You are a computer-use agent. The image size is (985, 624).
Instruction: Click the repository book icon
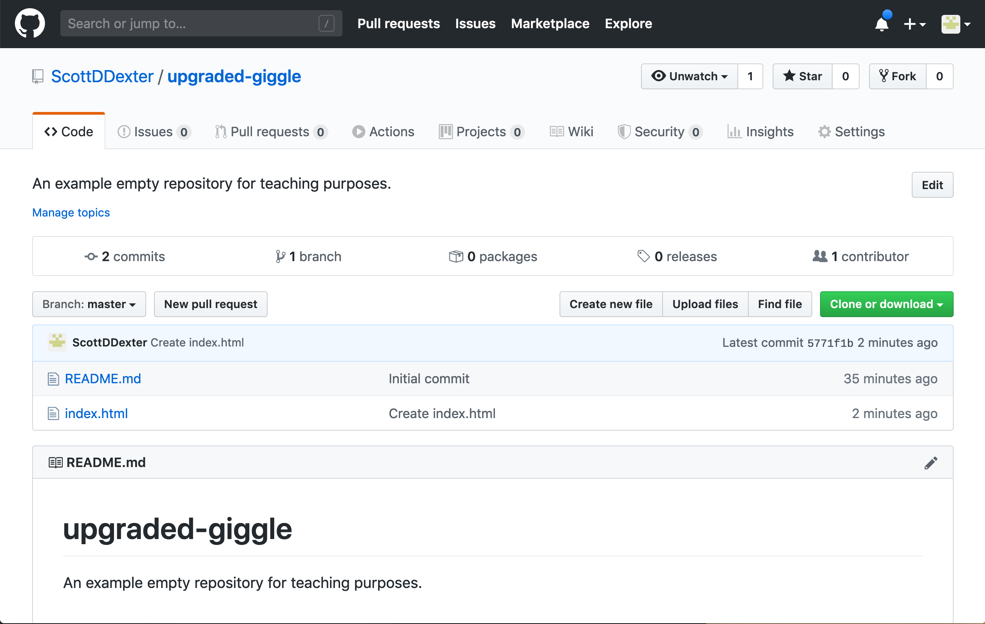(x=38, y=76)
